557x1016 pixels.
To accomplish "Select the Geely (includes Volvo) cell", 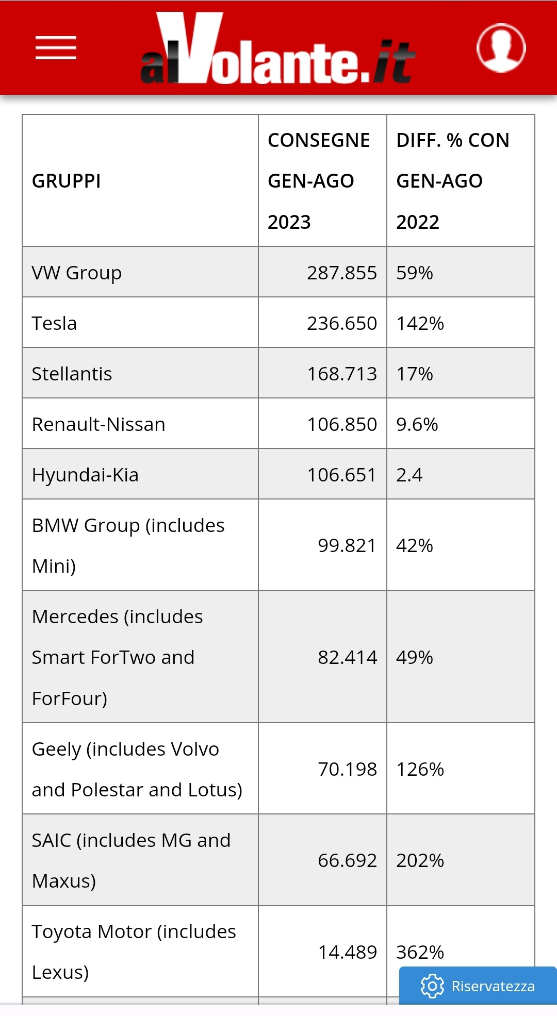I will pos(140,769).
